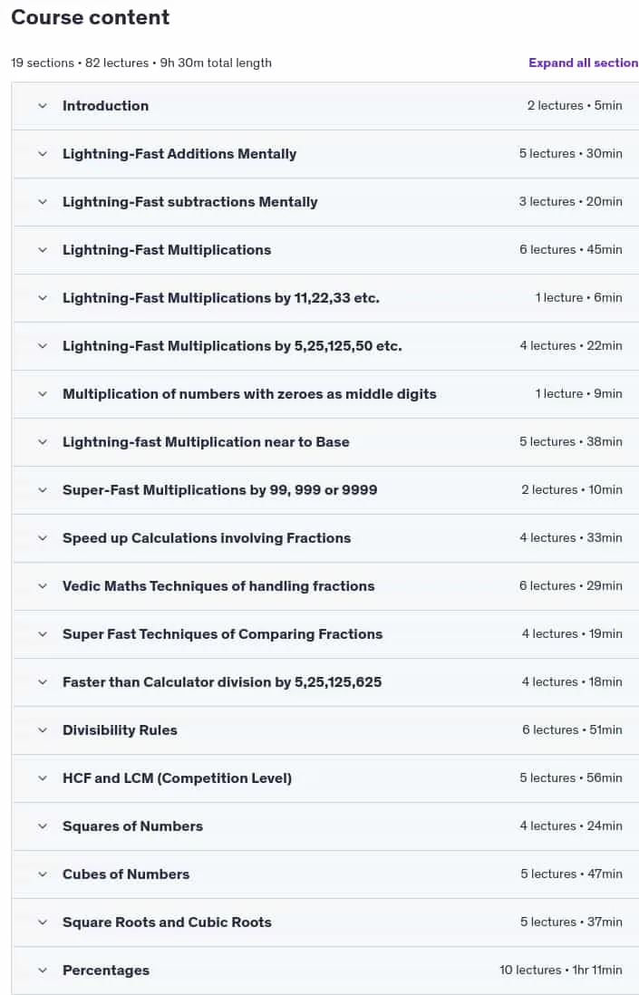Click chevron next to Divisibility Rules
Image resolution: width=639 pixels, height=995 pixels.
click(x=43, y=730)
